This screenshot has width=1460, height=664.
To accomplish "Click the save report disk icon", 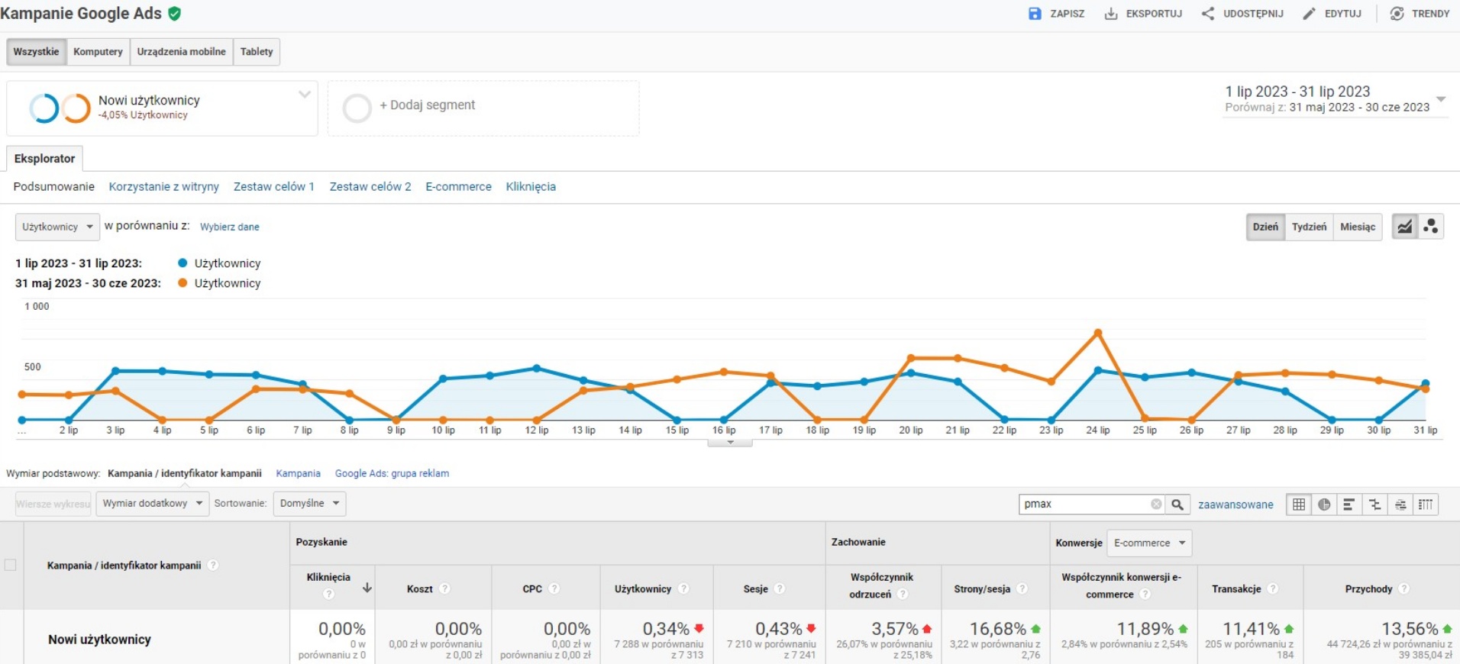I will (x=1035, y=14).
